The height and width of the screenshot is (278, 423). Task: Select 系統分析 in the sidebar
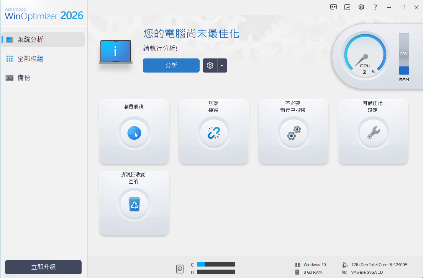pos(43,39)
